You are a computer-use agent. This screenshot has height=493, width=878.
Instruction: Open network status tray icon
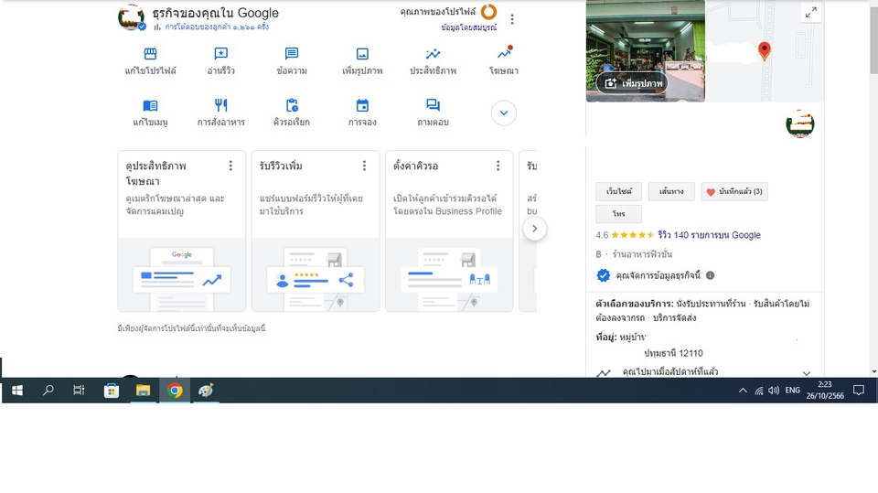[x=759, y=391]
